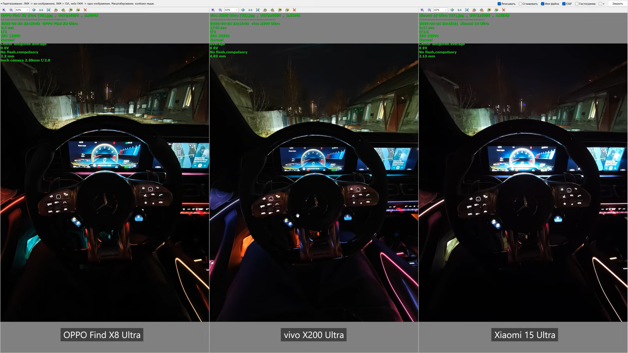Click the "Xiaomi 15 Ultra" caption label
The height and width of the screenshot is (353, 628).
pos(525,335)
